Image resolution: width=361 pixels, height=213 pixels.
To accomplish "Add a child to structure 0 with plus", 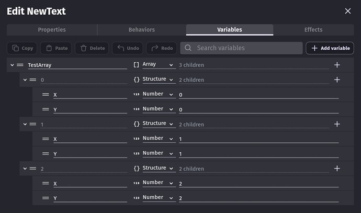I will click(x=337, y=80).
